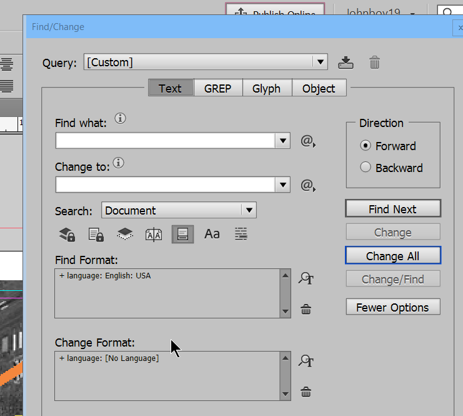This screenshot has height=416, width=463.
Task: Toggle Include Locked Layers search option
Action: (x=67, y=235)
